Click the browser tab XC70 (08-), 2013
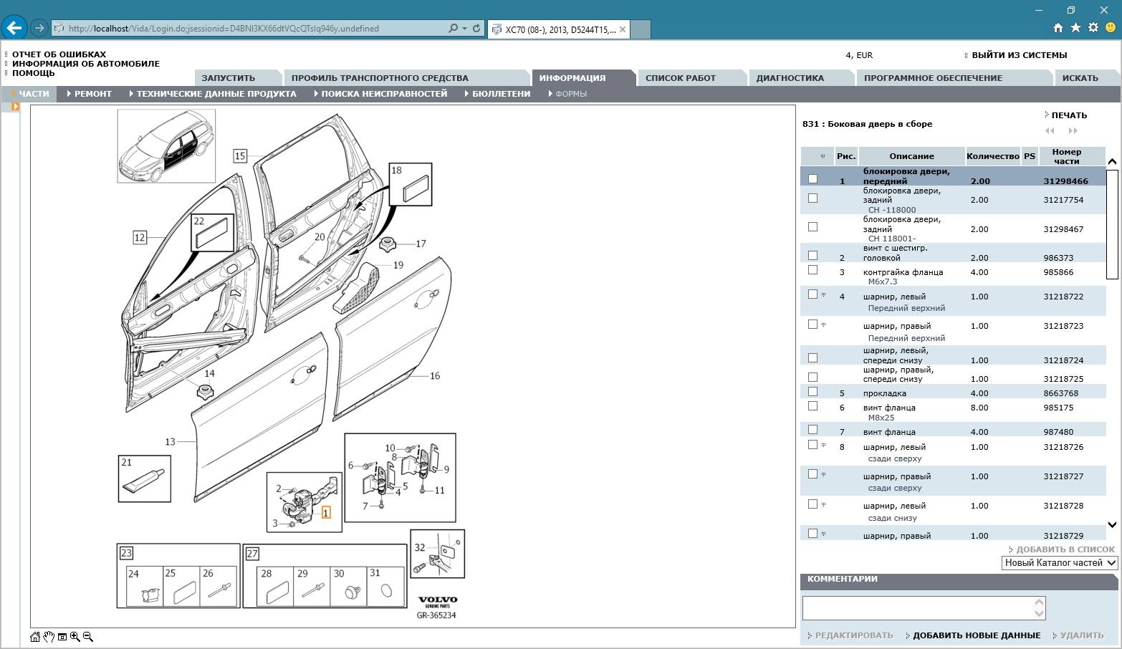The width and height of the screenshot is (1122, 649). coord(559,29)
